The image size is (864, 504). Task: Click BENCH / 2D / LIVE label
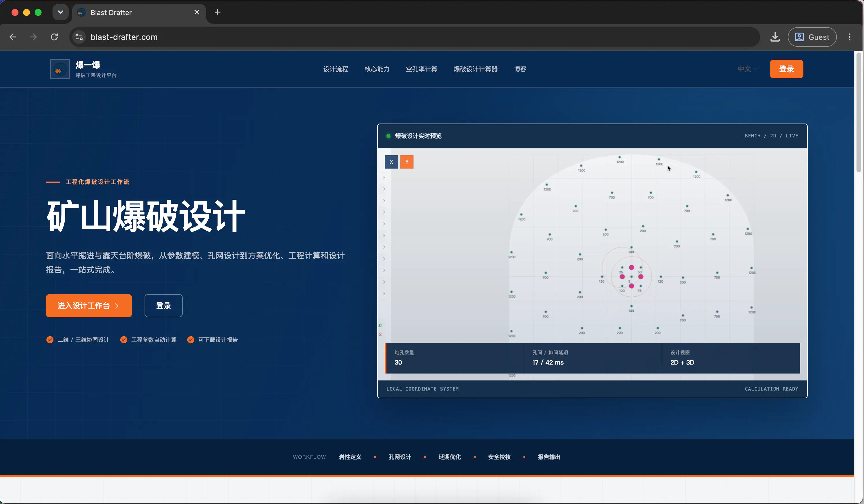point(771,136)
